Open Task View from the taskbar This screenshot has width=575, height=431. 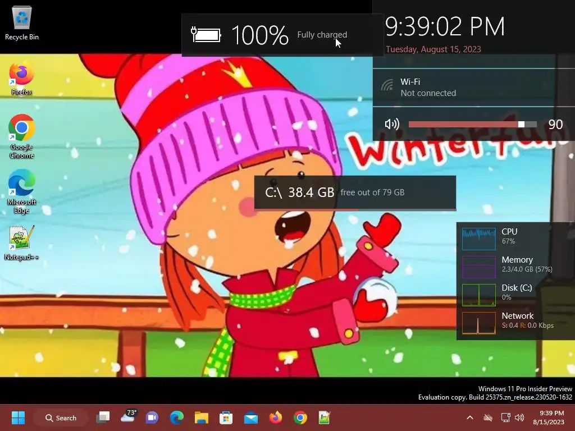(x=103, y=418)
